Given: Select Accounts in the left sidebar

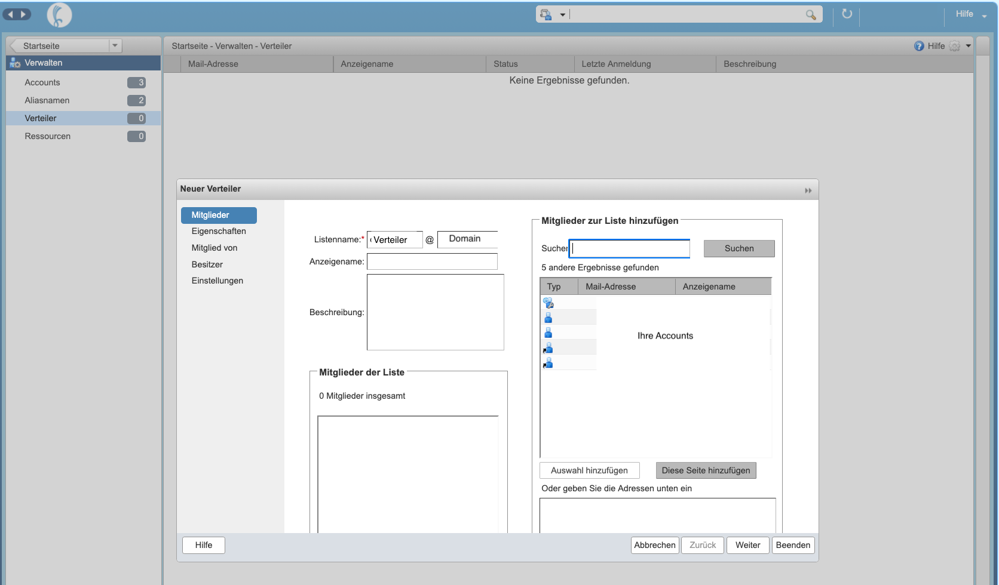Looking at the screenshot, I should tap(42, 82).
